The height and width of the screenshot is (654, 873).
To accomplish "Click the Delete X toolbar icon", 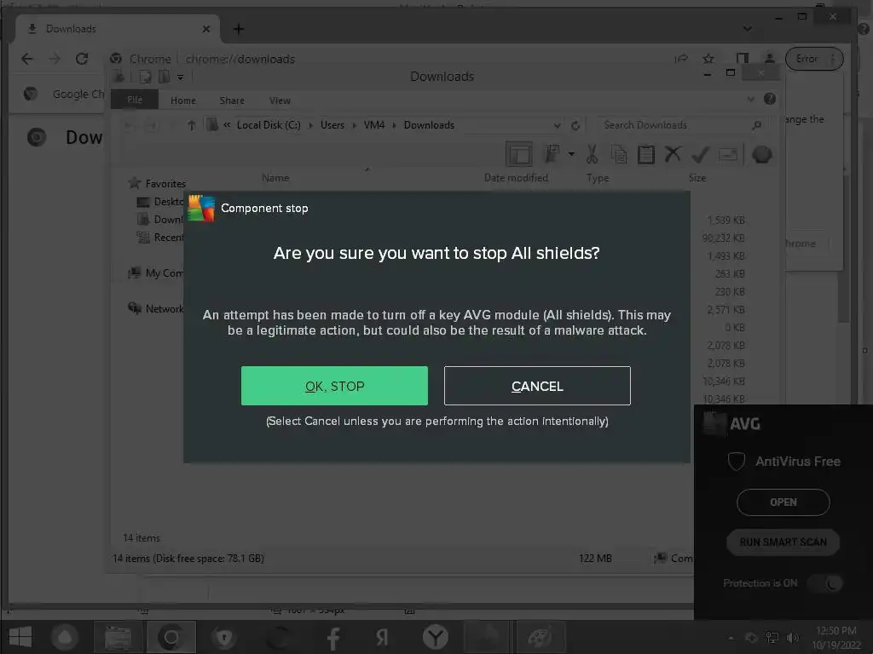I will tap(673, 153).
